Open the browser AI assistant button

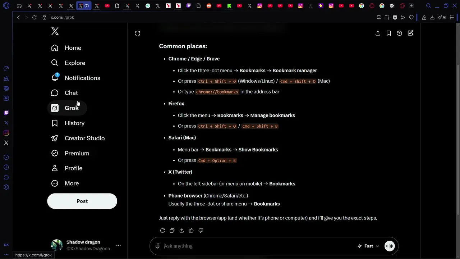coord(442,17)
